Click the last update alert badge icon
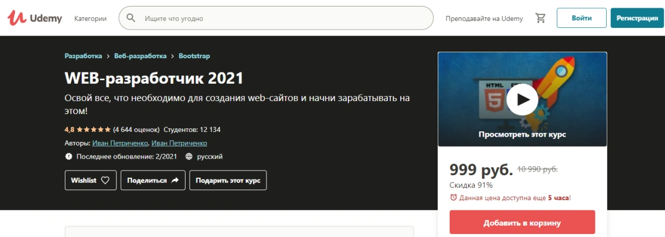This screenshot has height=237, width=665. click(69, 157)
